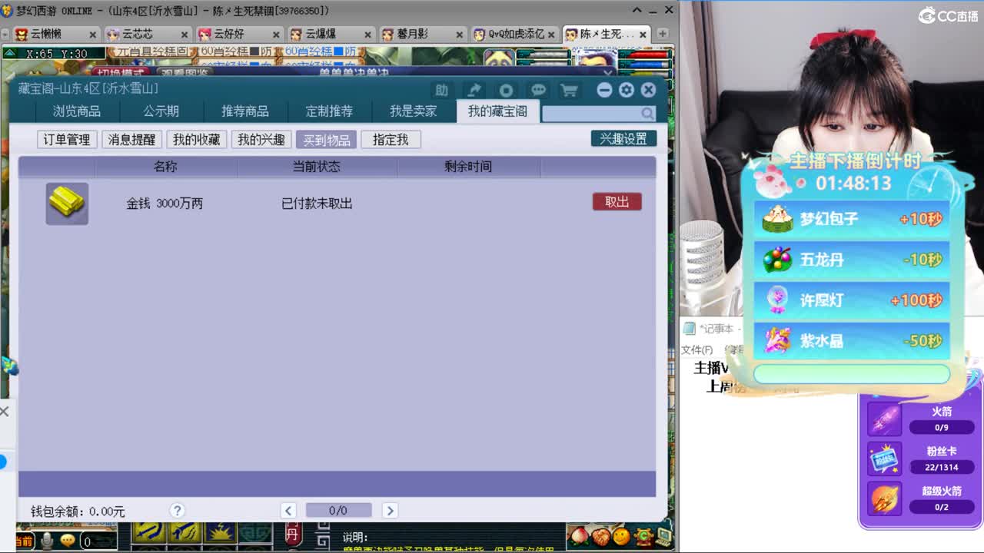
Task: Go to previous page arrow
Action: click(x=288, y=511)
